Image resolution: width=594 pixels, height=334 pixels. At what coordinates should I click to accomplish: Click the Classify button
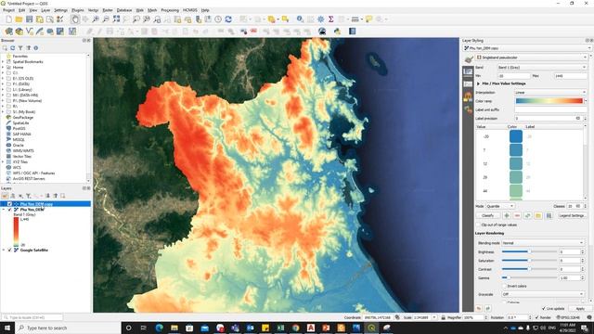pos(488,215)
